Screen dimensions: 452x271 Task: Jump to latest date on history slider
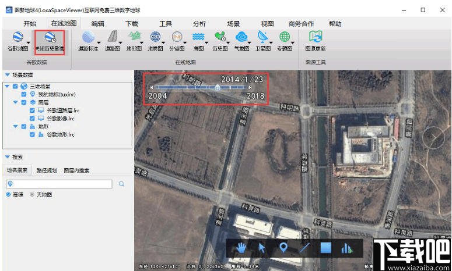pyautogui.click(x=250, y=87)
